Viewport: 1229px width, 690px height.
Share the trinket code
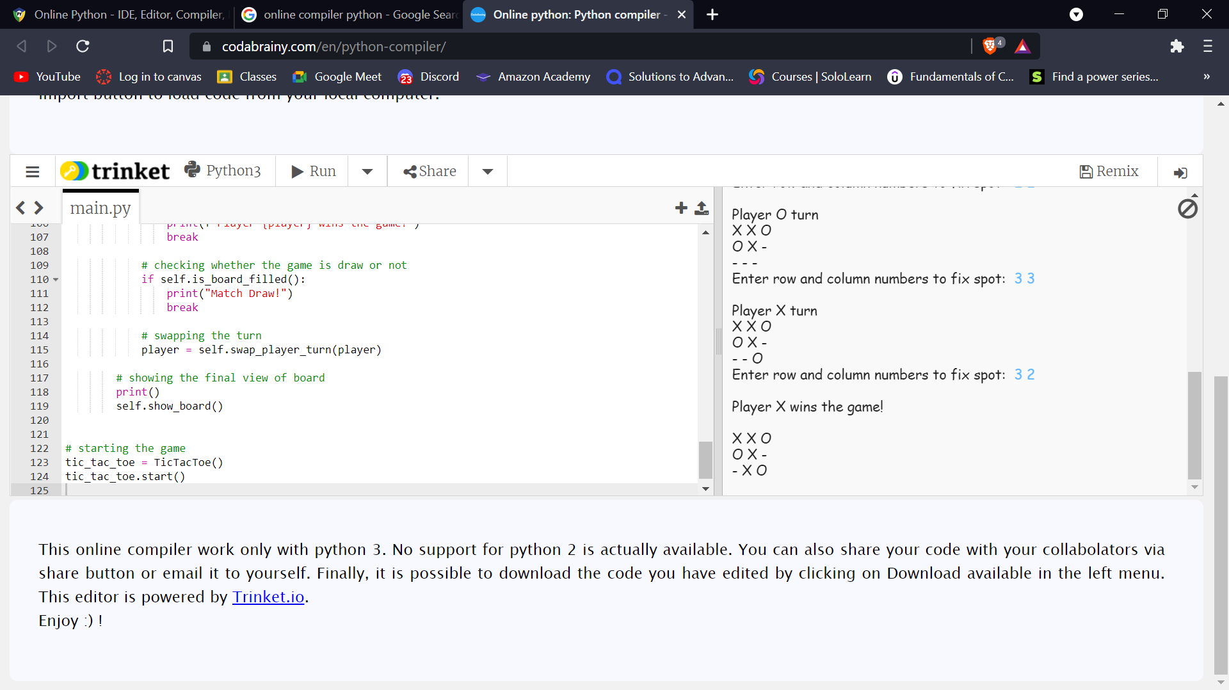(x=430, y=171)
